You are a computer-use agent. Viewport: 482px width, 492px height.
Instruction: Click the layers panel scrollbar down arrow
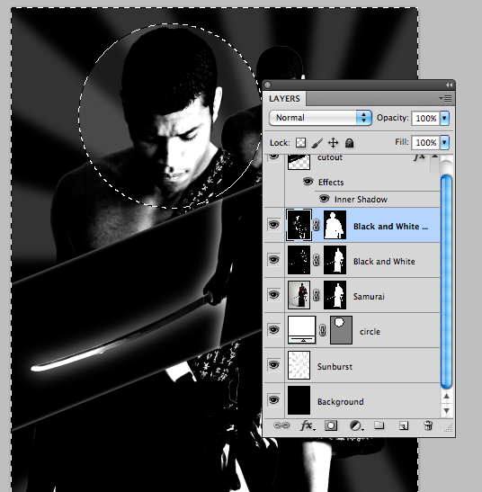[x=446, y=411]
